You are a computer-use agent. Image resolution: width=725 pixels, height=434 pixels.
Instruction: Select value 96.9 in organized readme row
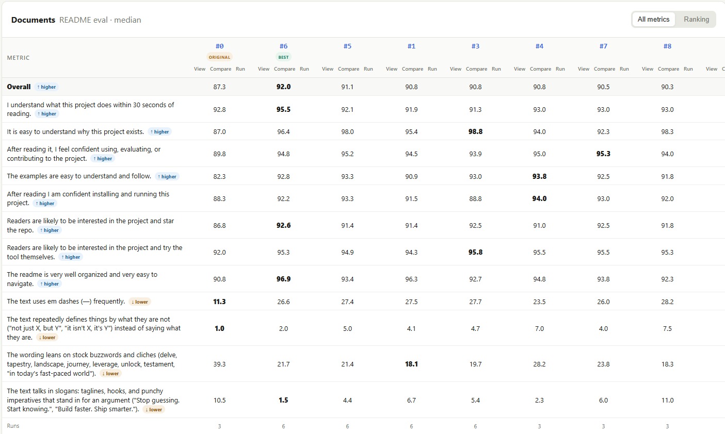[x=283, y=279]
